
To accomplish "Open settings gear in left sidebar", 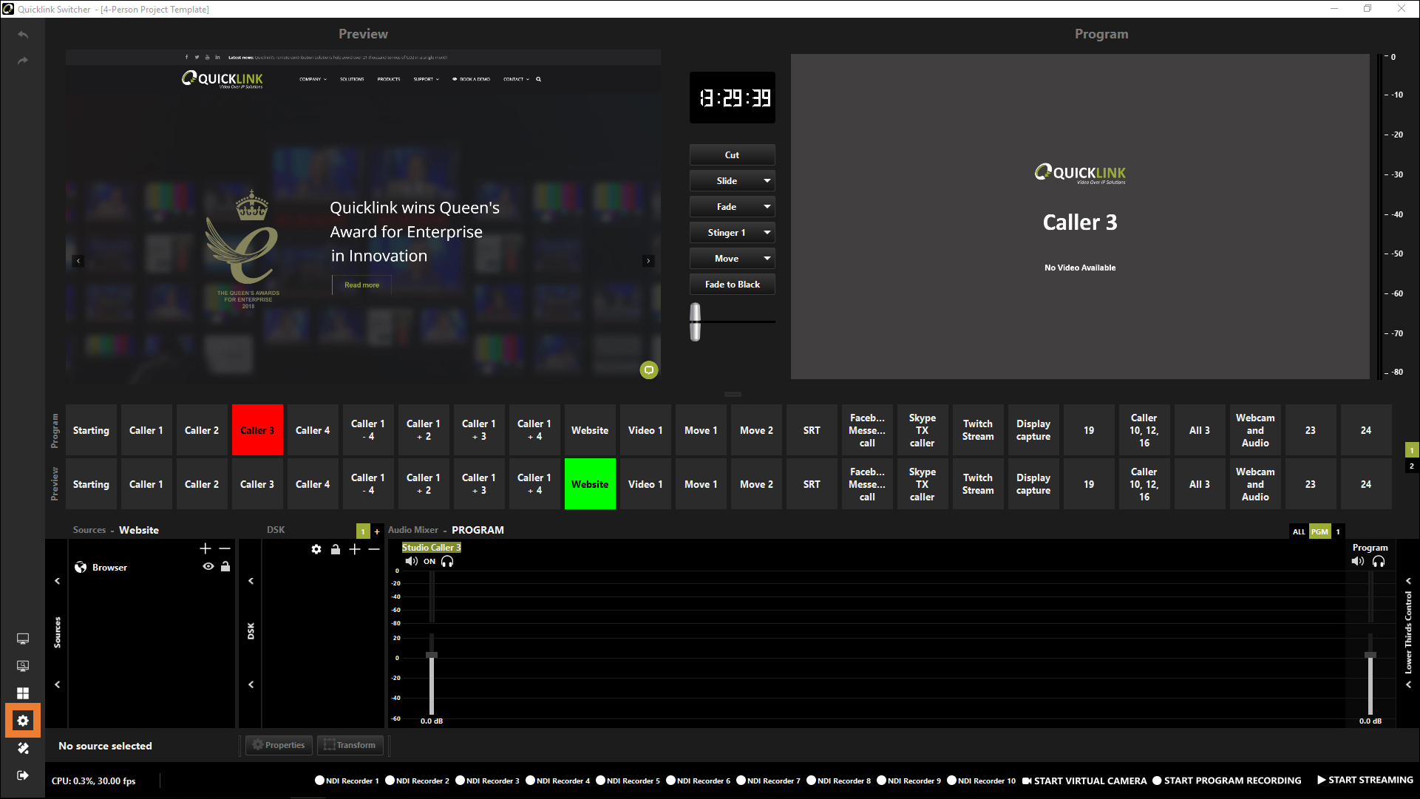I will [x=23, y=721].
